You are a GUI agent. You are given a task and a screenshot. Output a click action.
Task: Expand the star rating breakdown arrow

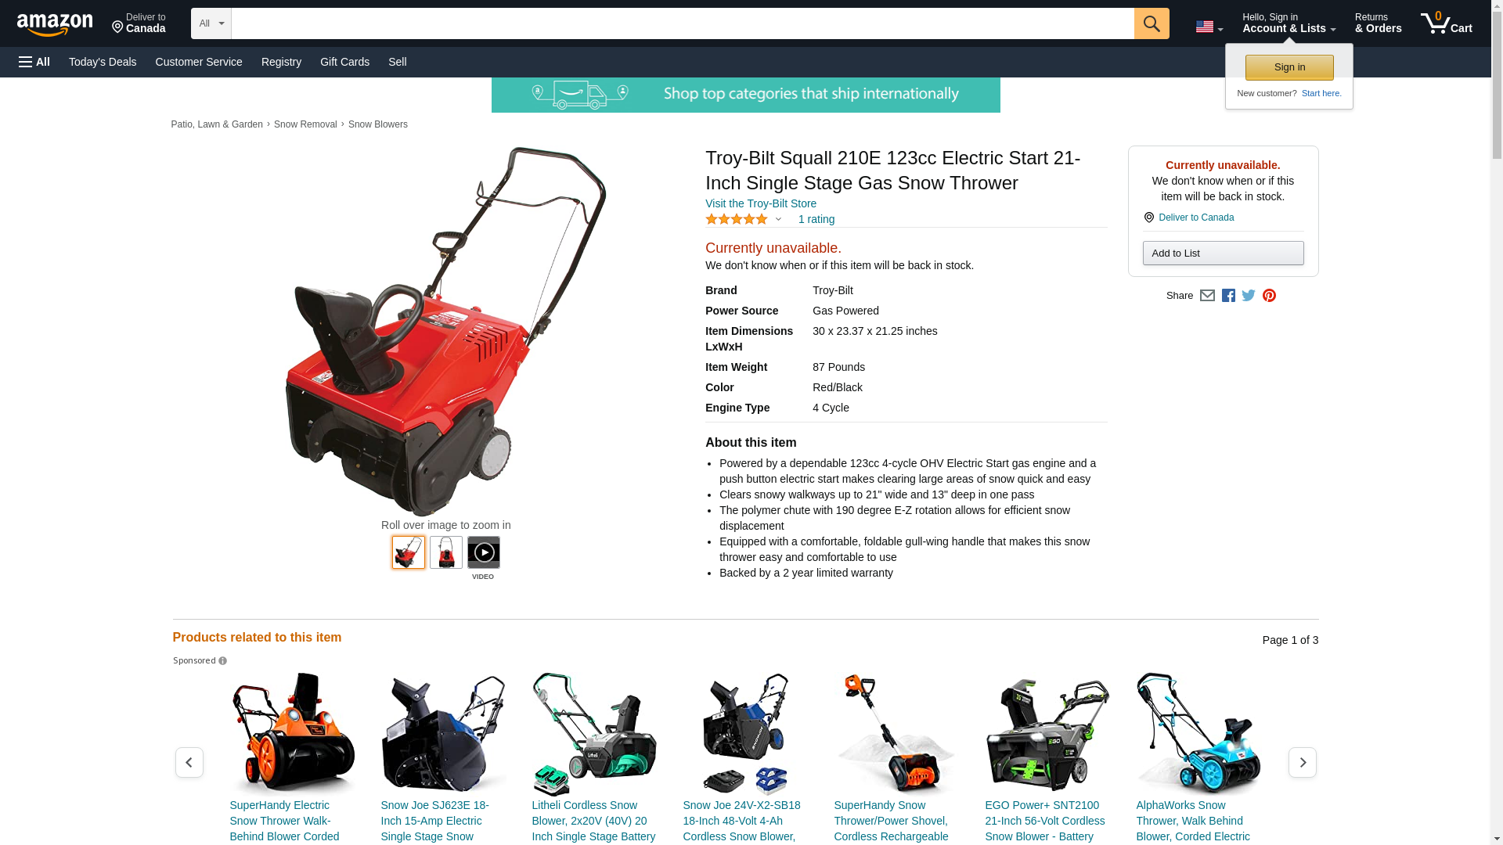[778, 220]
